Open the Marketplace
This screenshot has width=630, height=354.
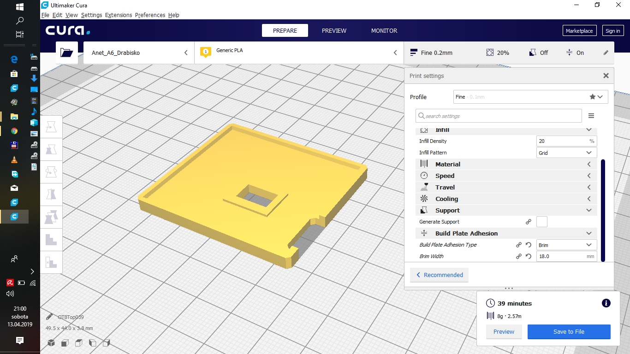579,31
